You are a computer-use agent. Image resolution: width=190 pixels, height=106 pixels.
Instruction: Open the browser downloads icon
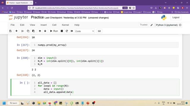pyautogui.click(x=156, y=8)
